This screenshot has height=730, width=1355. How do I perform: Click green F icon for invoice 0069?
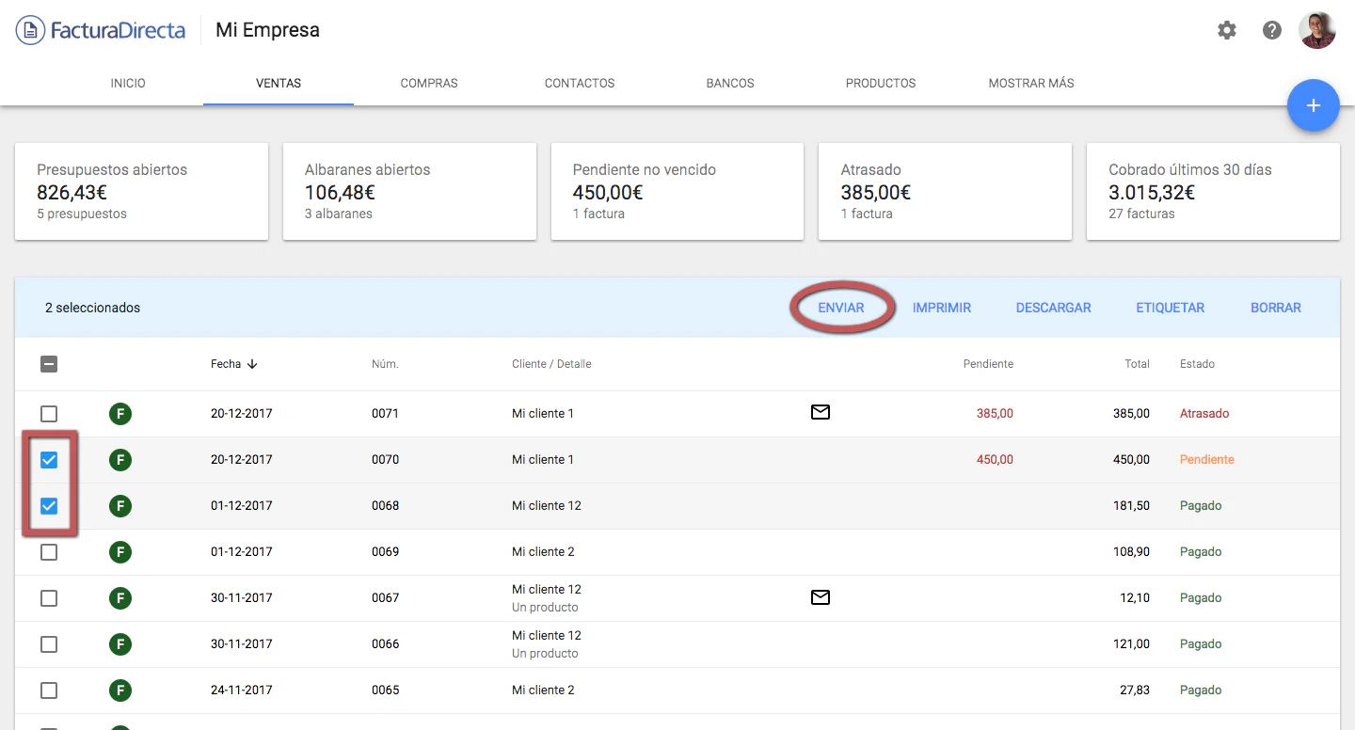pos(120,552)
